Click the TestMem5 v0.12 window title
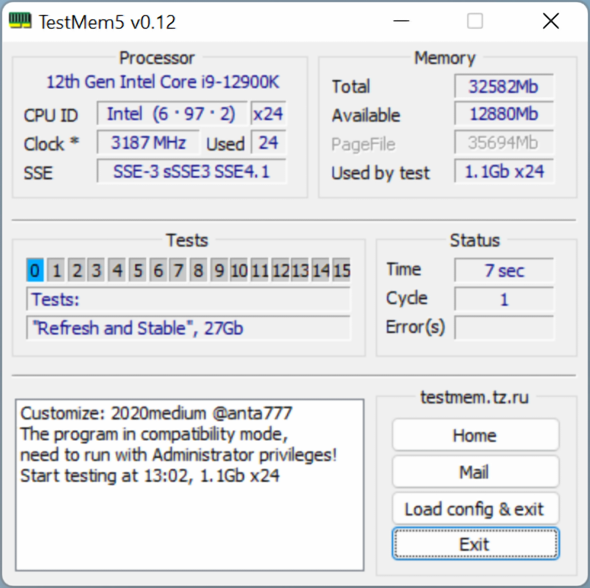 click(x=107, y=22)
